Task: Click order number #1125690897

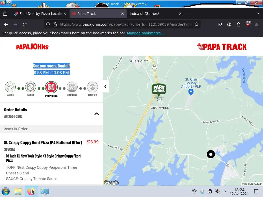Action: pos(13,116)
